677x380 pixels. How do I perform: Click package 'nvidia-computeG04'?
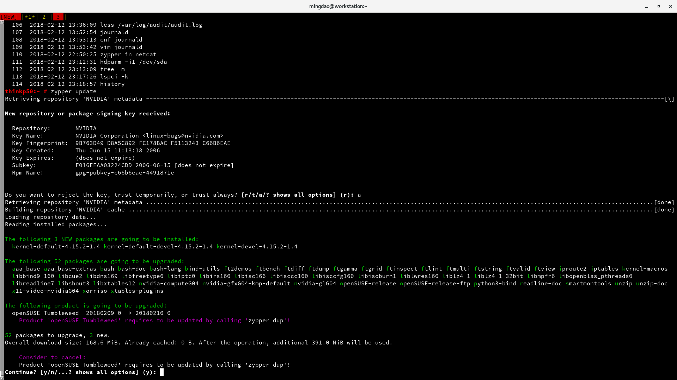coord(169,284)
